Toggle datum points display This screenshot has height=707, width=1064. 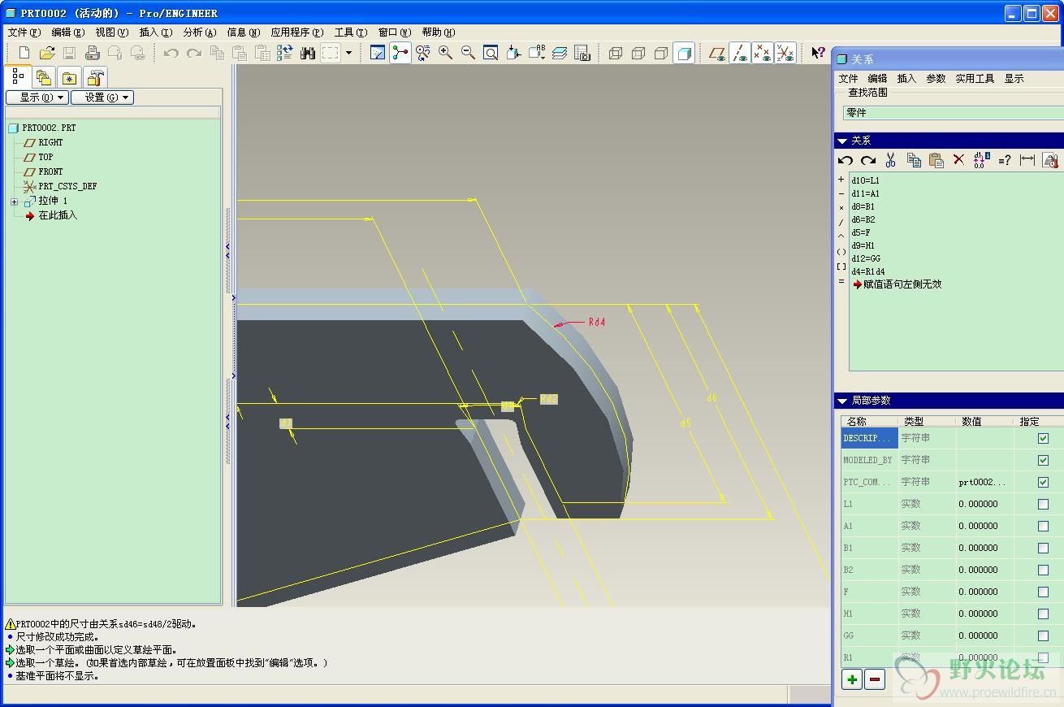point(763,53)
